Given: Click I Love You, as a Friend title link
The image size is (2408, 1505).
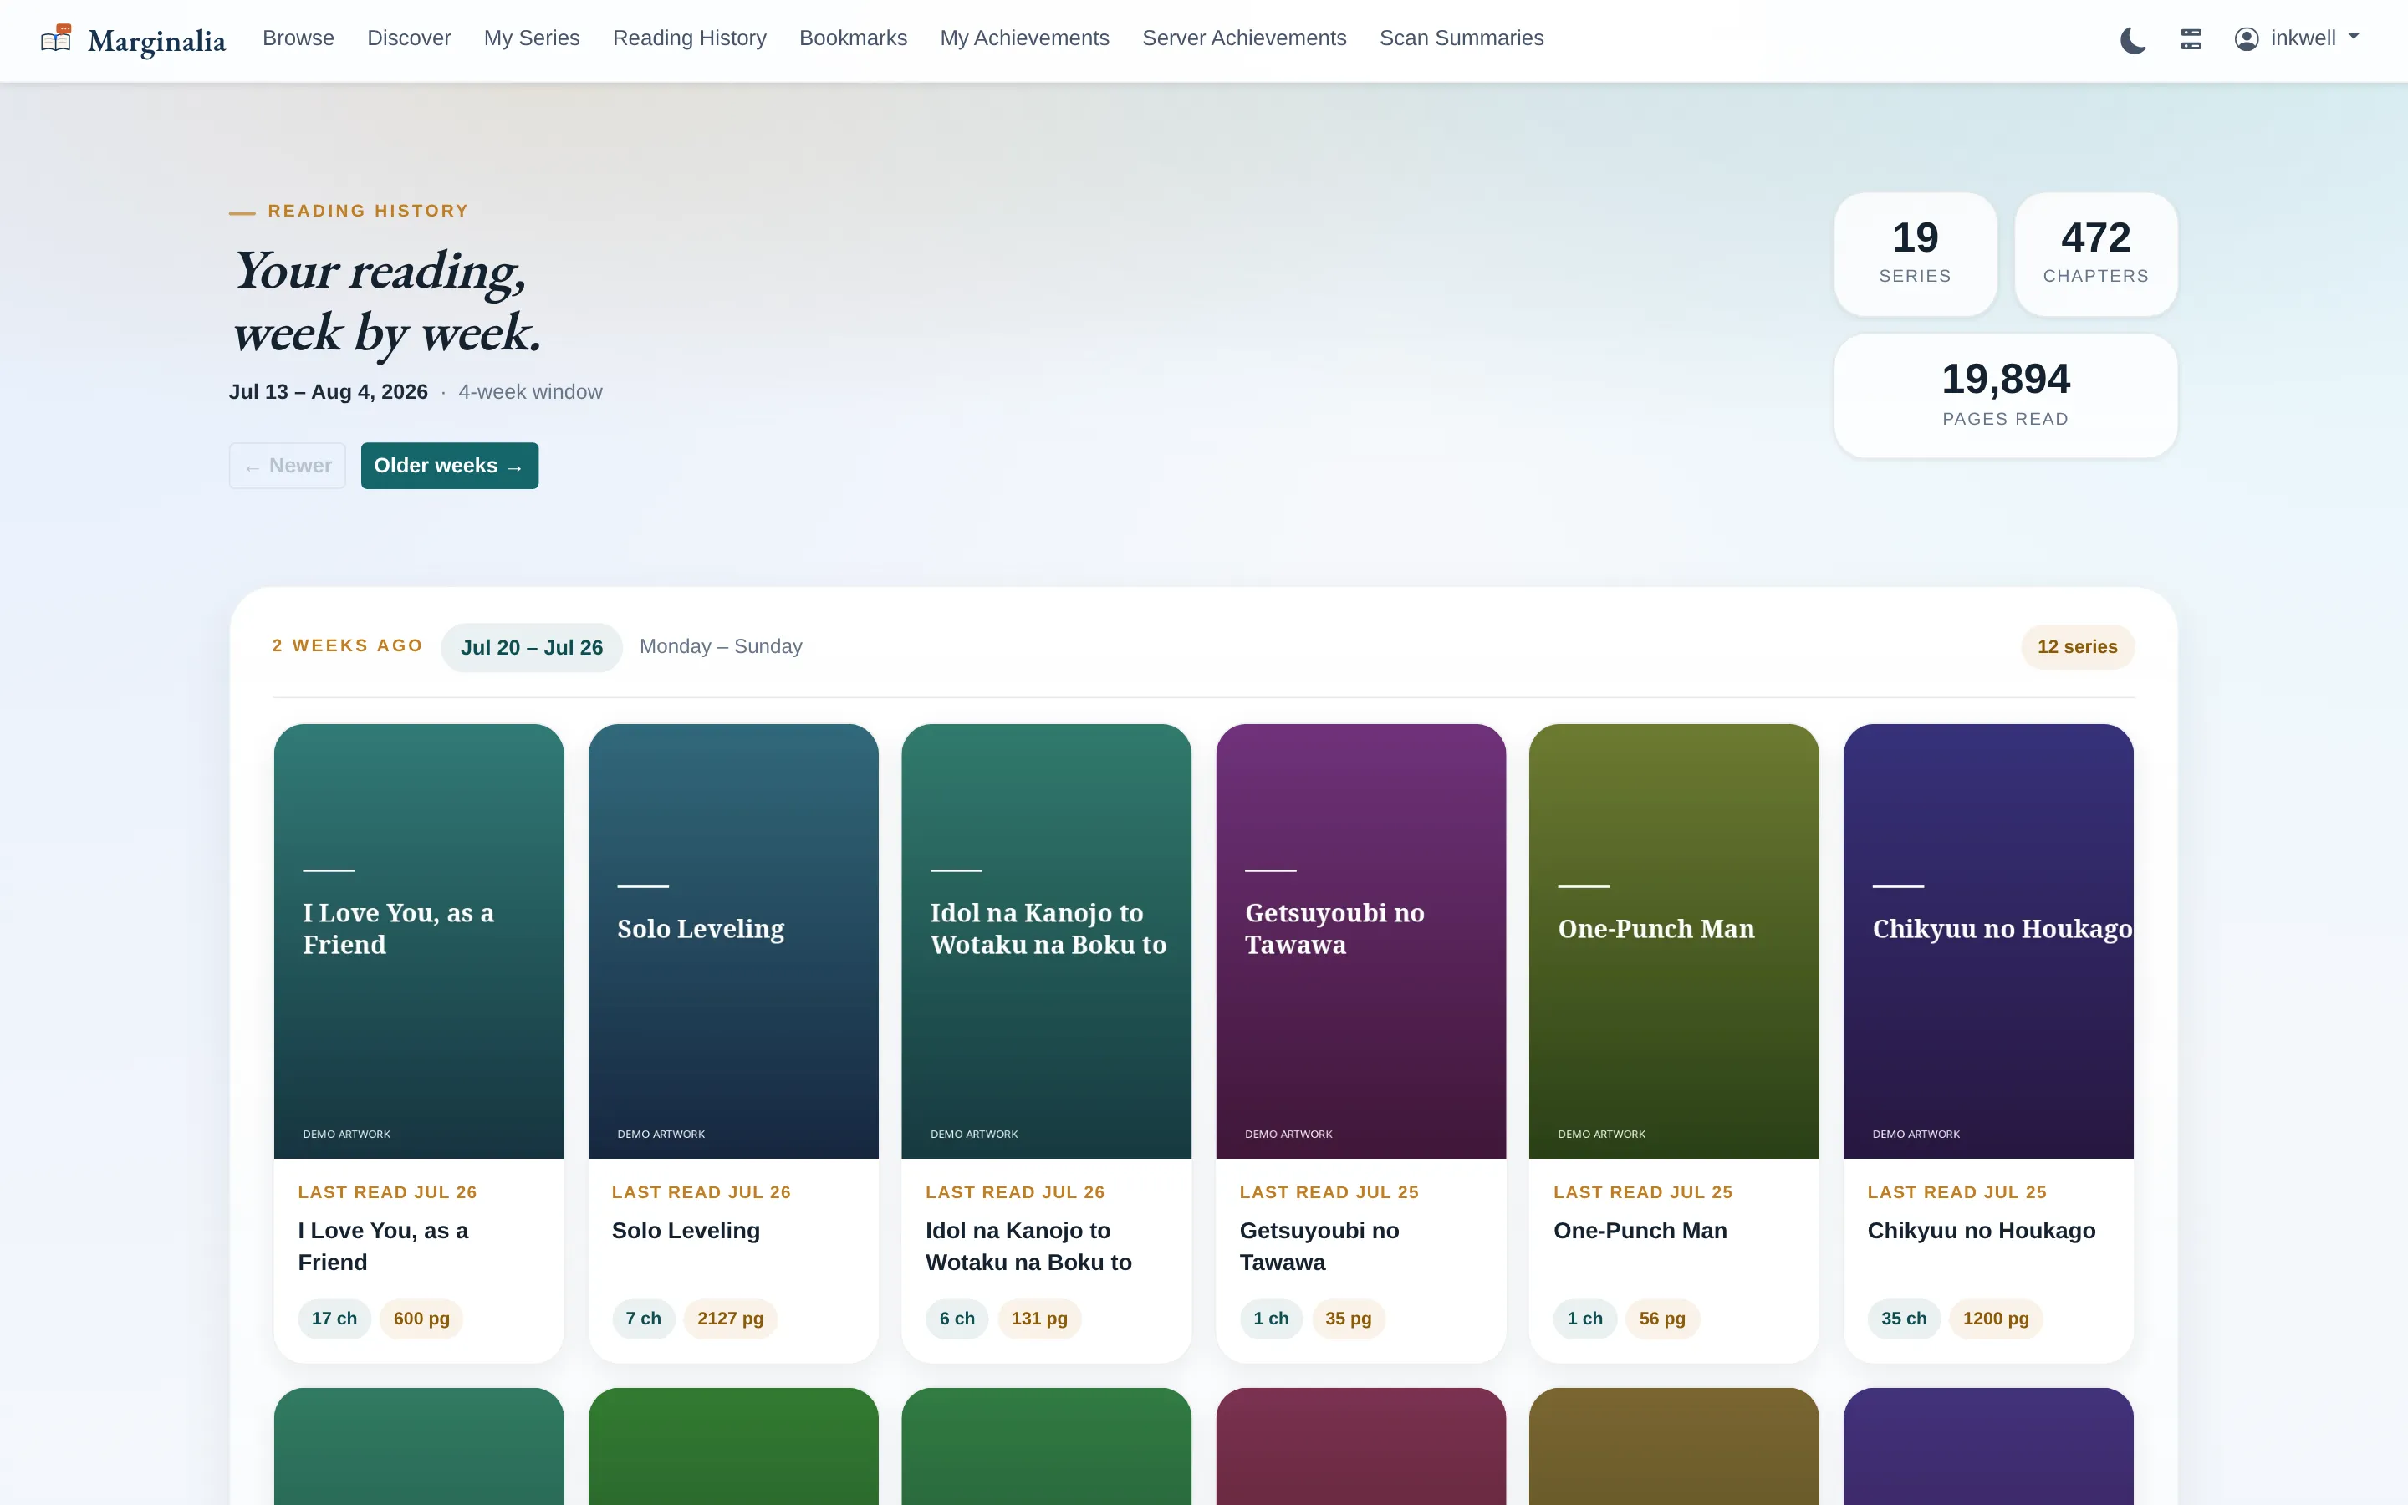Looking at the screenshot, I should click(x=383, y=1246).
